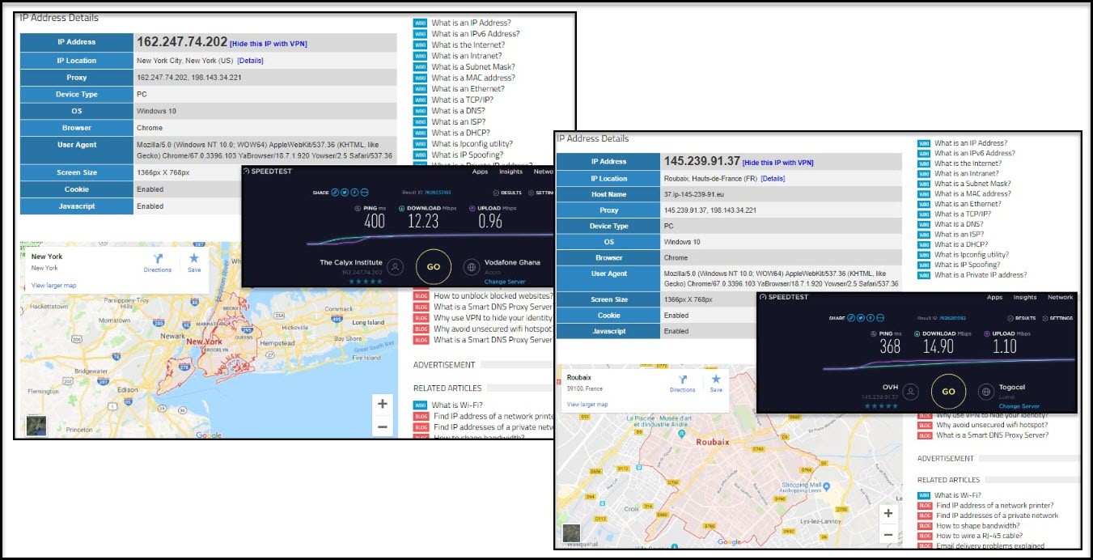This screenshot has height=560, width=1093.
Task: Click the Facebook share icon in the OVH speedtest
Action: [x=871, y=318]
